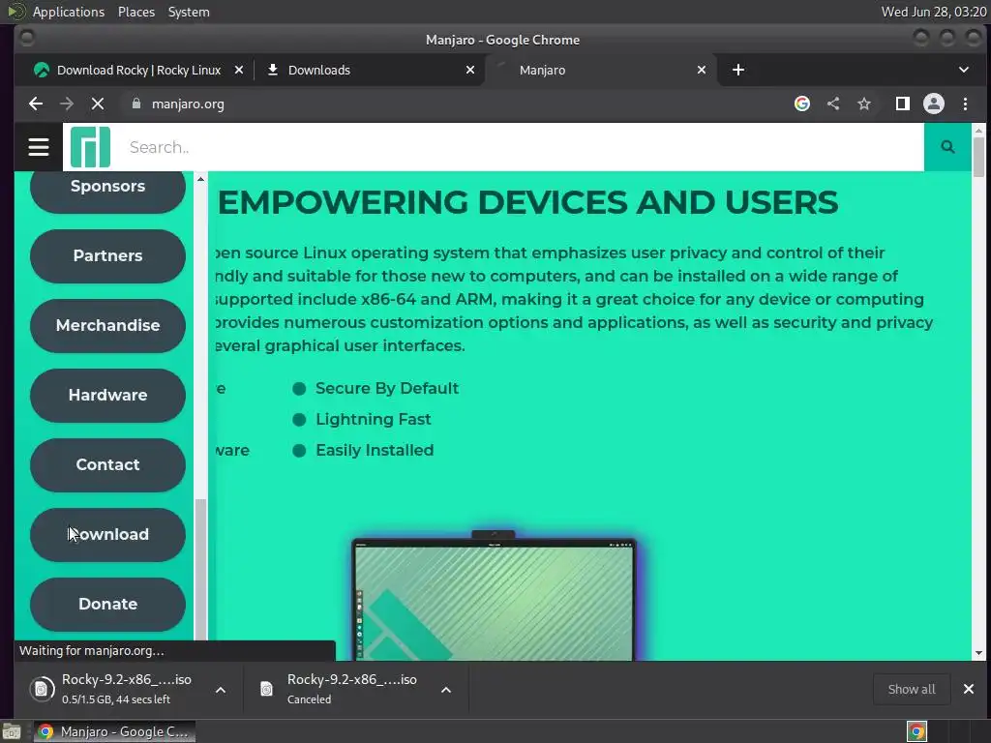
Task: Click the teal search magnifier button
Action: coord(947,147)
